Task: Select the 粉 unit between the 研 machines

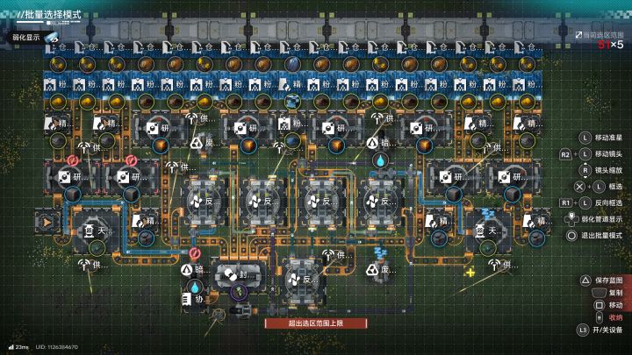Action: point(291,124)
